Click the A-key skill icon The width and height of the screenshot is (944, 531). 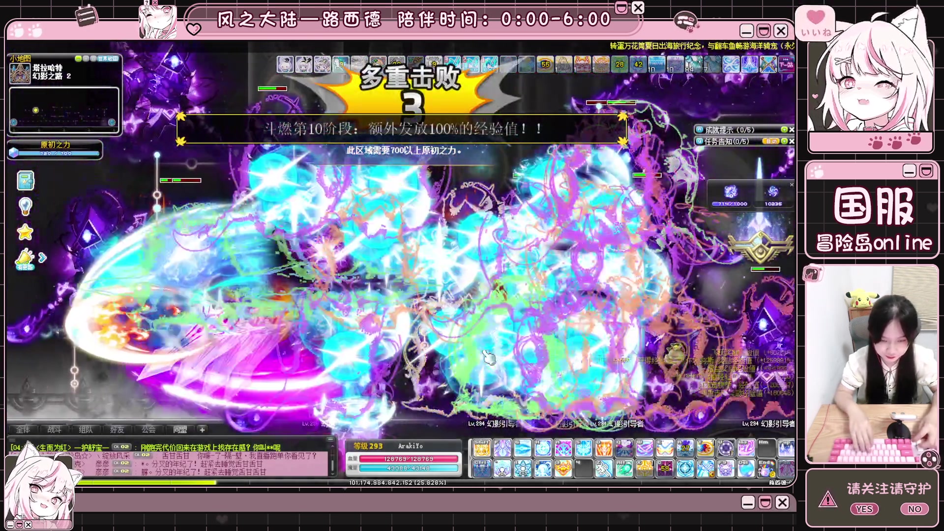click(x=563, y=448)
